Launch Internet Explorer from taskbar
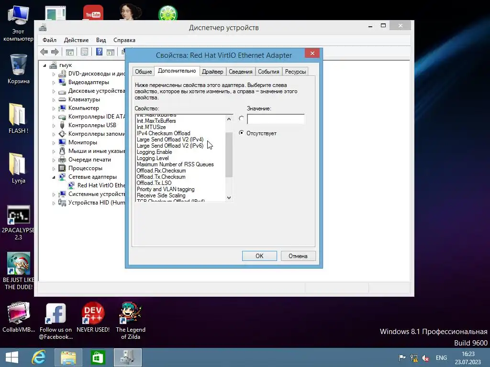Screen dimensions: 490x367 (x=39, y=357)
